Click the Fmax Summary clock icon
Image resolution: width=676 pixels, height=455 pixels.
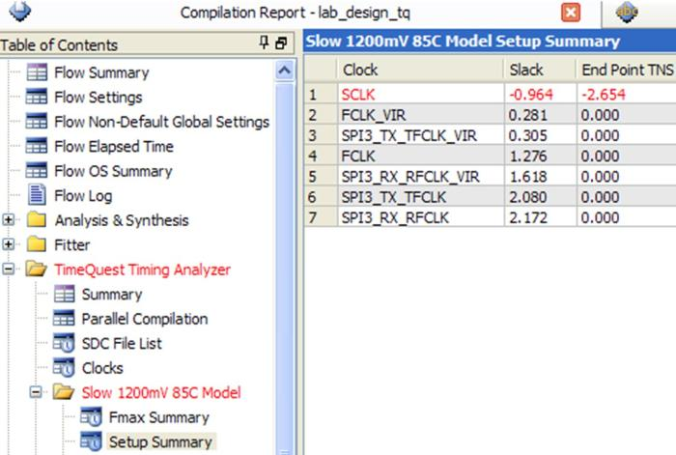click(91, 417)
